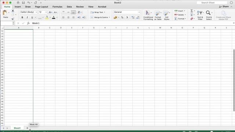Image resolution: width=235 pixels, height=132 pixels.
Task: Toggle Bold formatting
Action: click(22, 17)
